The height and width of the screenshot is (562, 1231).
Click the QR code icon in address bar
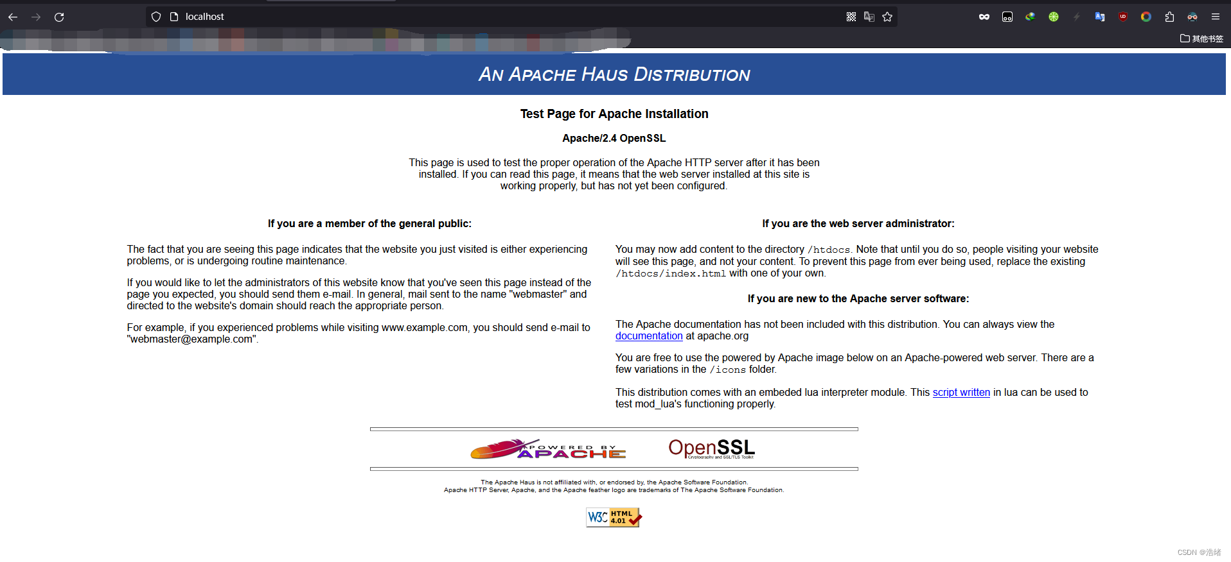(851, 17)
